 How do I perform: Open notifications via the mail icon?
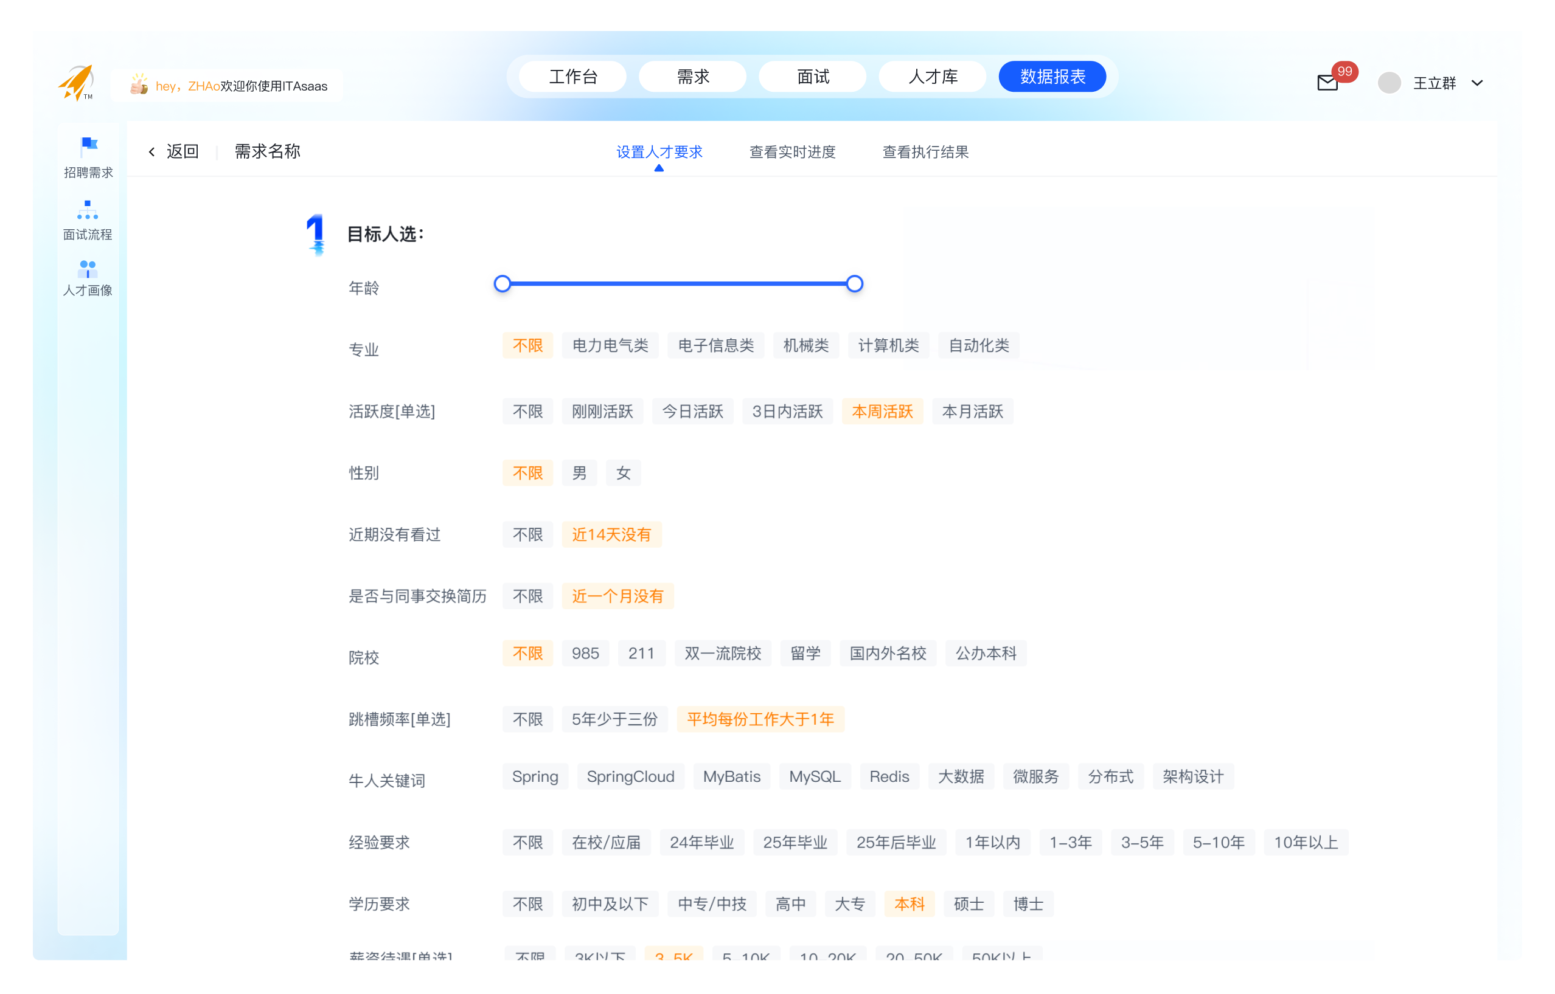[1327, 82]
